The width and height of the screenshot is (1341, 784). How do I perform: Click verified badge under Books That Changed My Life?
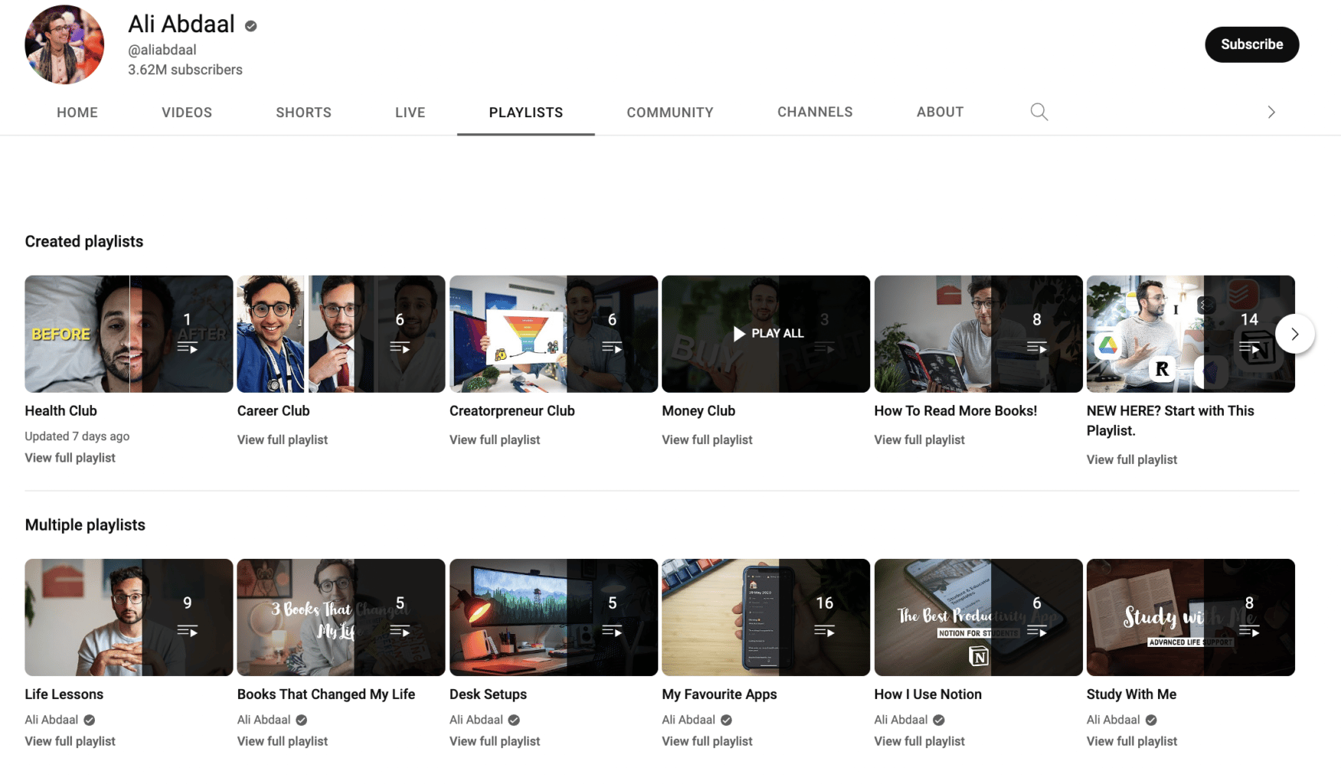pos(301,720)
